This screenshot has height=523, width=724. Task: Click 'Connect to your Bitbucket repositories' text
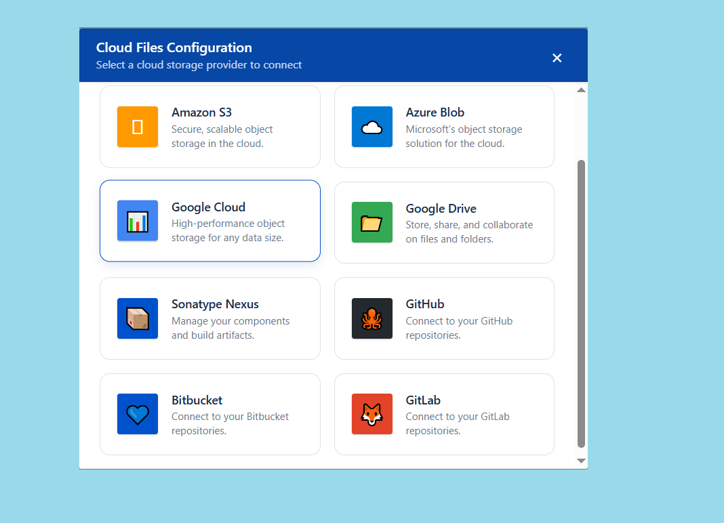point(230,424)
